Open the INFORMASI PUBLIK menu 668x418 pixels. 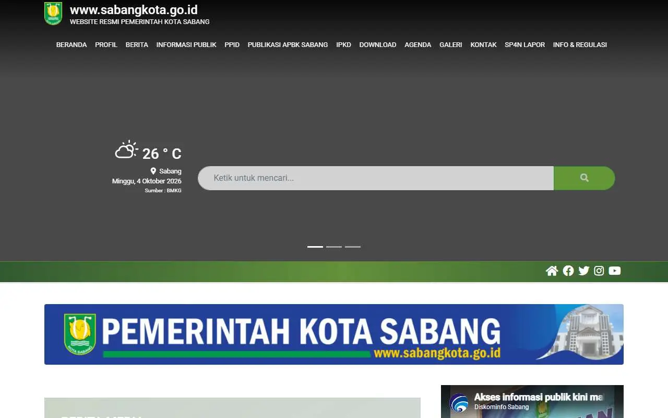click(x=186, y=45)
